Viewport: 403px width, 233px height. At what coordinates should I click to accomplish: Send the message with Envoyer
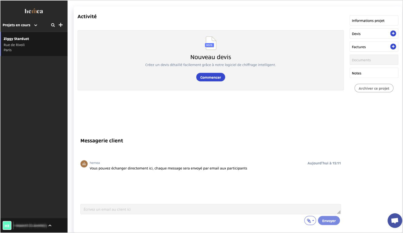pyautogui.click(x=329, y=221)
